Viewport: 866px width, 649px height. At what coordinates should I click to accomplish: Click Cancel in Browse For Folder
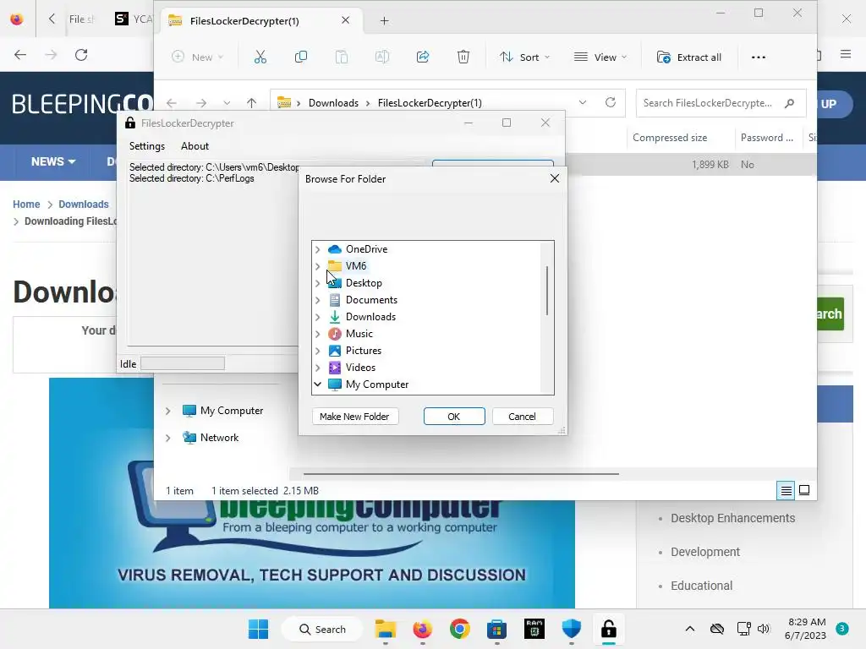click(522, 417)
